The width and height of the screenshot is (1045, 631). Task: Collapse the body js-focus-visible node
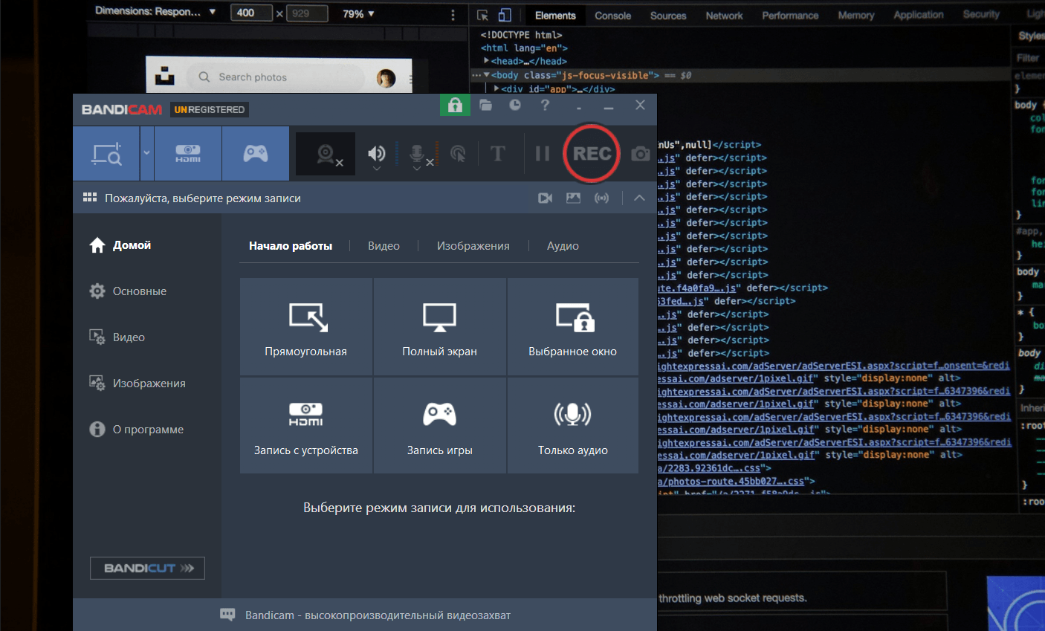486,75
